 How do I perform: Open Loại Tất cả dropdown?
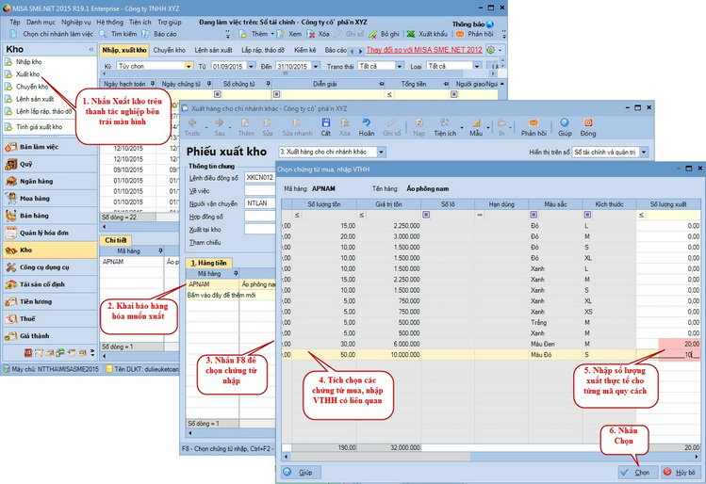pyautogui.click(x=477, y=66)
